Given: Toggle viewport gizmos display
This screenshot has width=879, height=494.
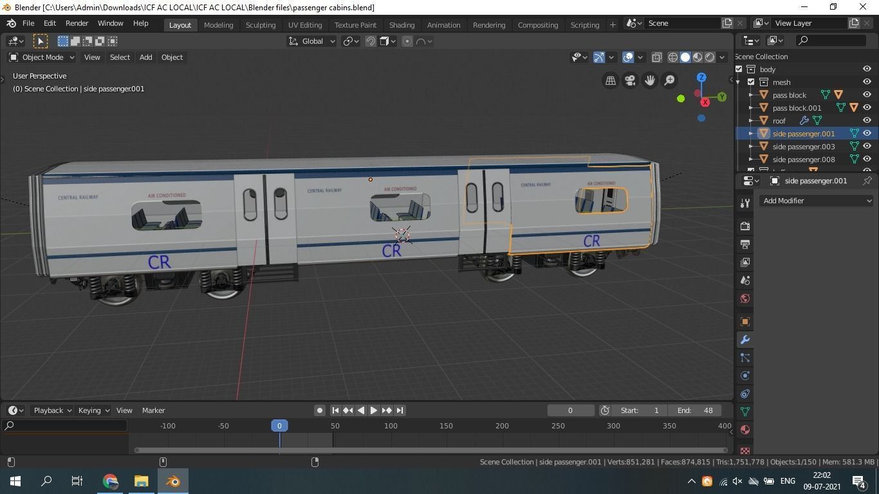Looking at the screenshot, I should tap(598, 57).
